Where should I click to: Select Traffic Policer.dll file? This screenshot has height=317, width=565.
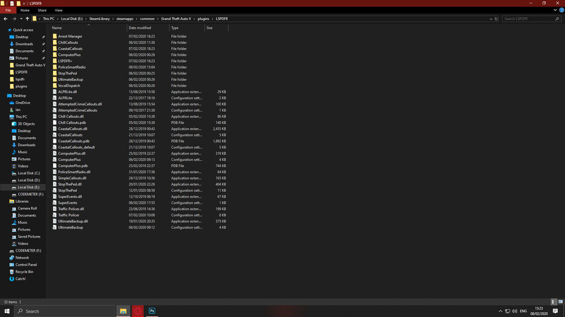71,209
